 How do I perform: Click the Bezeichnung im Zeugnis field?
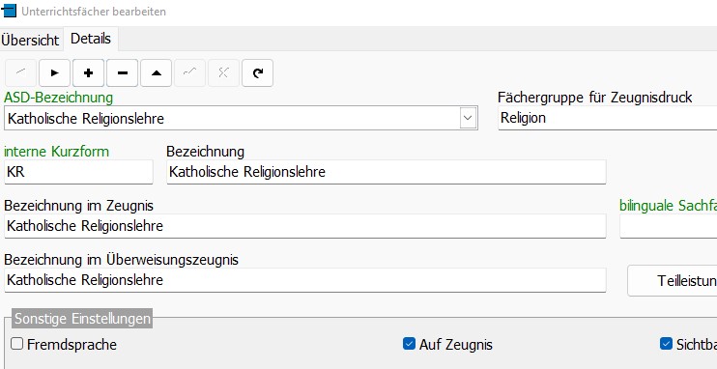[305, 226]
